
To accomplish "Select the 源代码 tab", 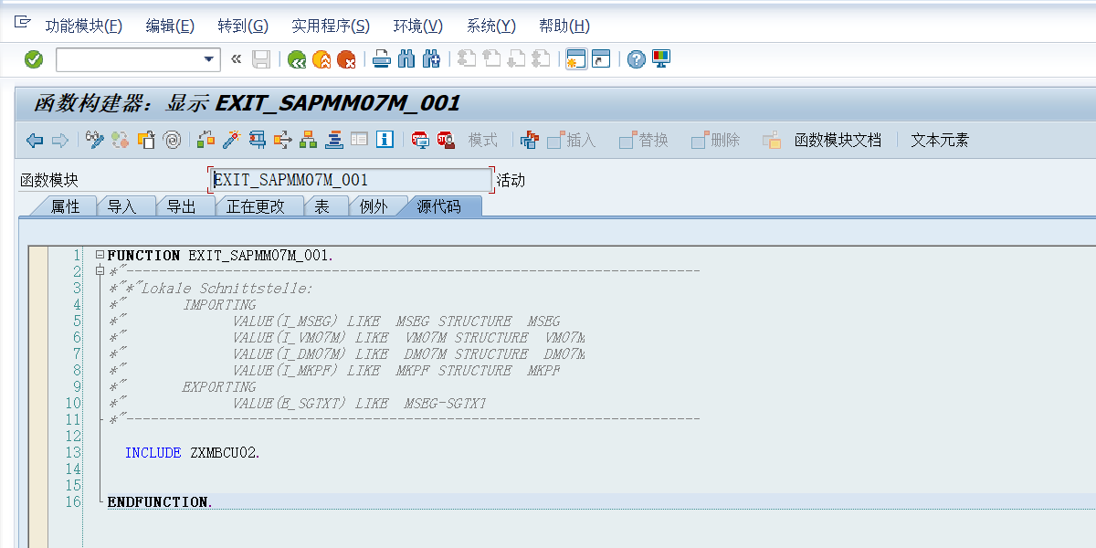I will [438, 206].
